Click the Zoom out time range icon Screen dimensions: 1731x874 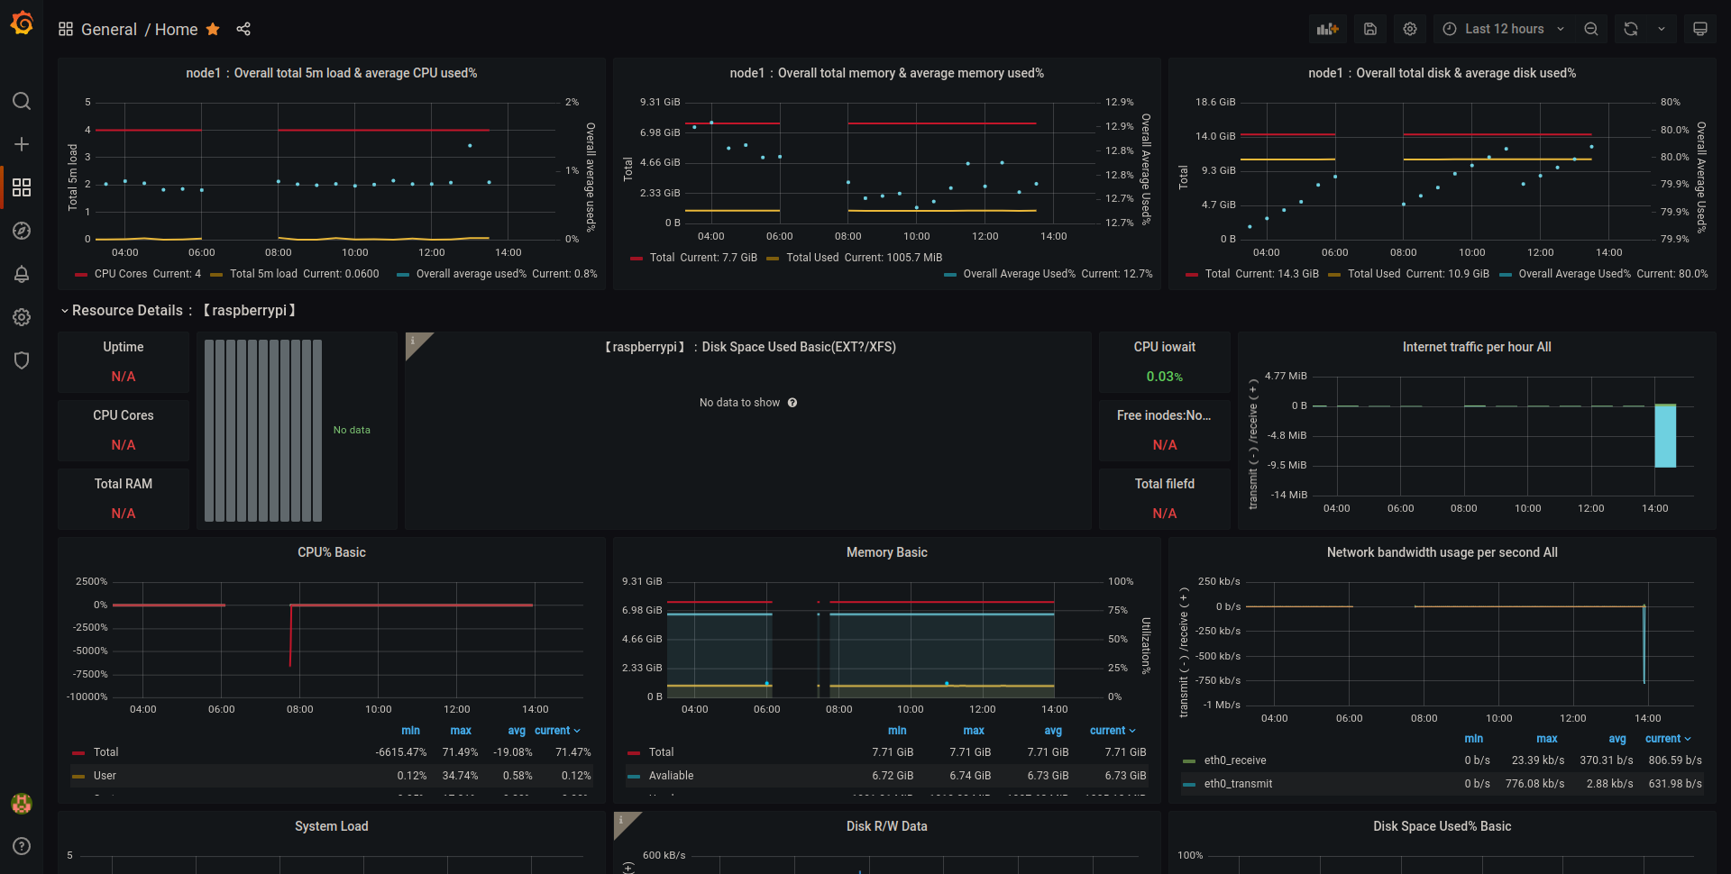pyautogui.click(x=1591, y=29)
